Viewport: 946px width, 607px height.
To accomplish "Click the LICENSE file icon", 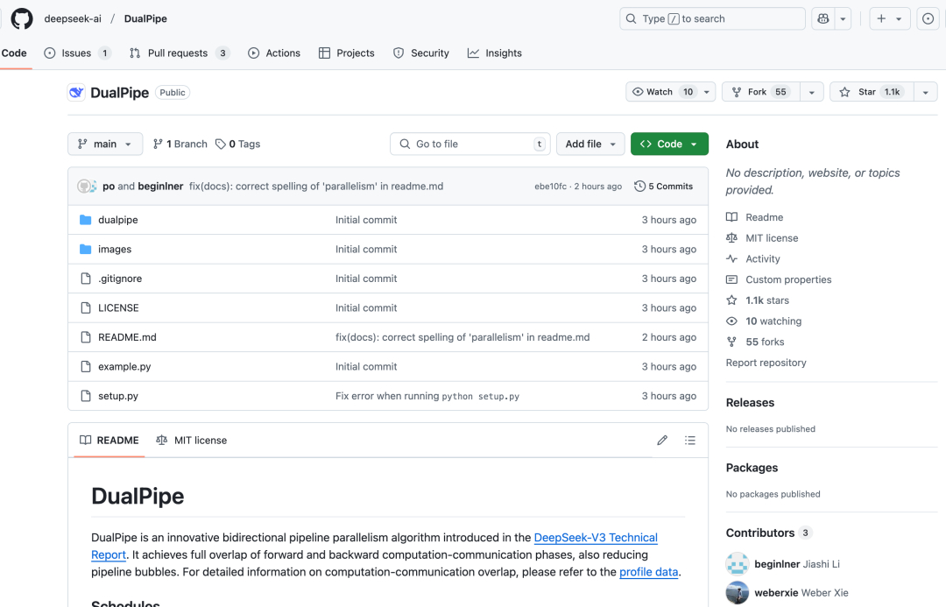I will (86, 307).
